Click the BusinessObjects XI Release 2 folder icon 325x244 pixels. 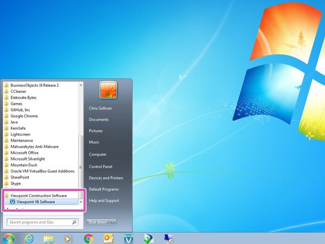[x=7, y=85]
